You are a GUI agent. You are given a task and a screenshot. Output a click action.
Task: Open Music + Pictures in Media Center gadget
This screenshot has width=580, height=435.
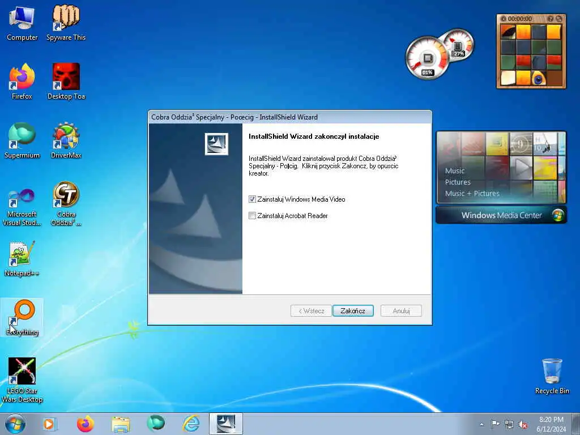pyautogui.click(x=472, y=194)
